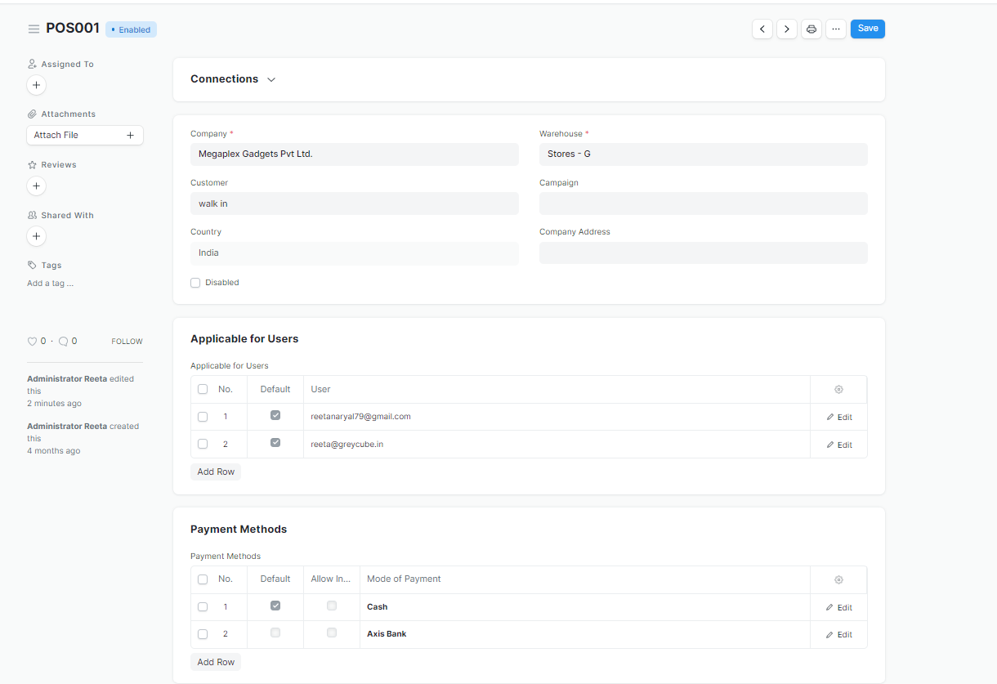The image size is (997, 684).
Task: Add a review using plus icon
Action: [36, 186]
